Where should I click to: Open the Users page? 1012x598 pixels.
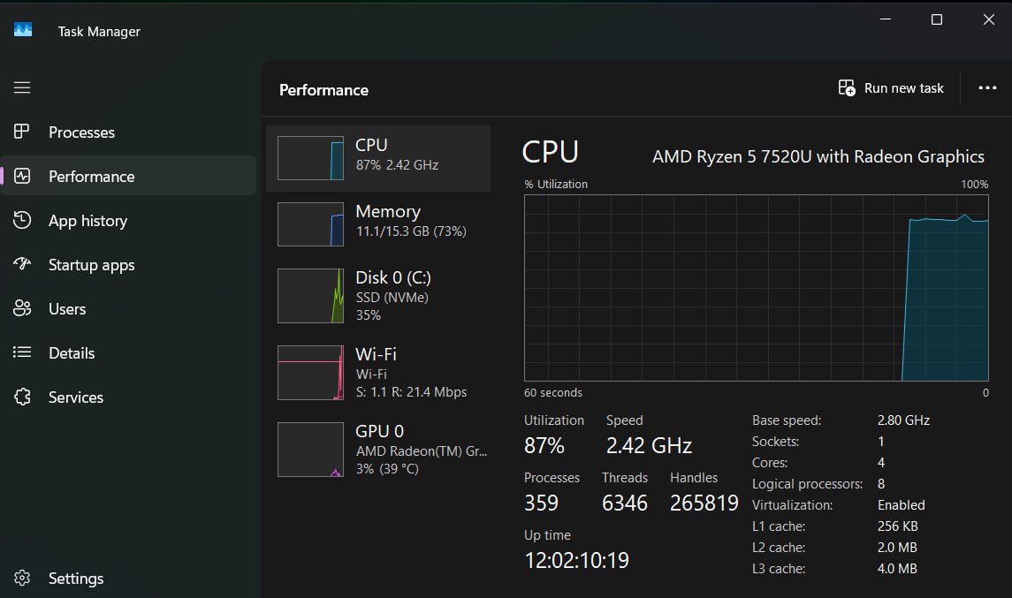[x=129, y=309]
